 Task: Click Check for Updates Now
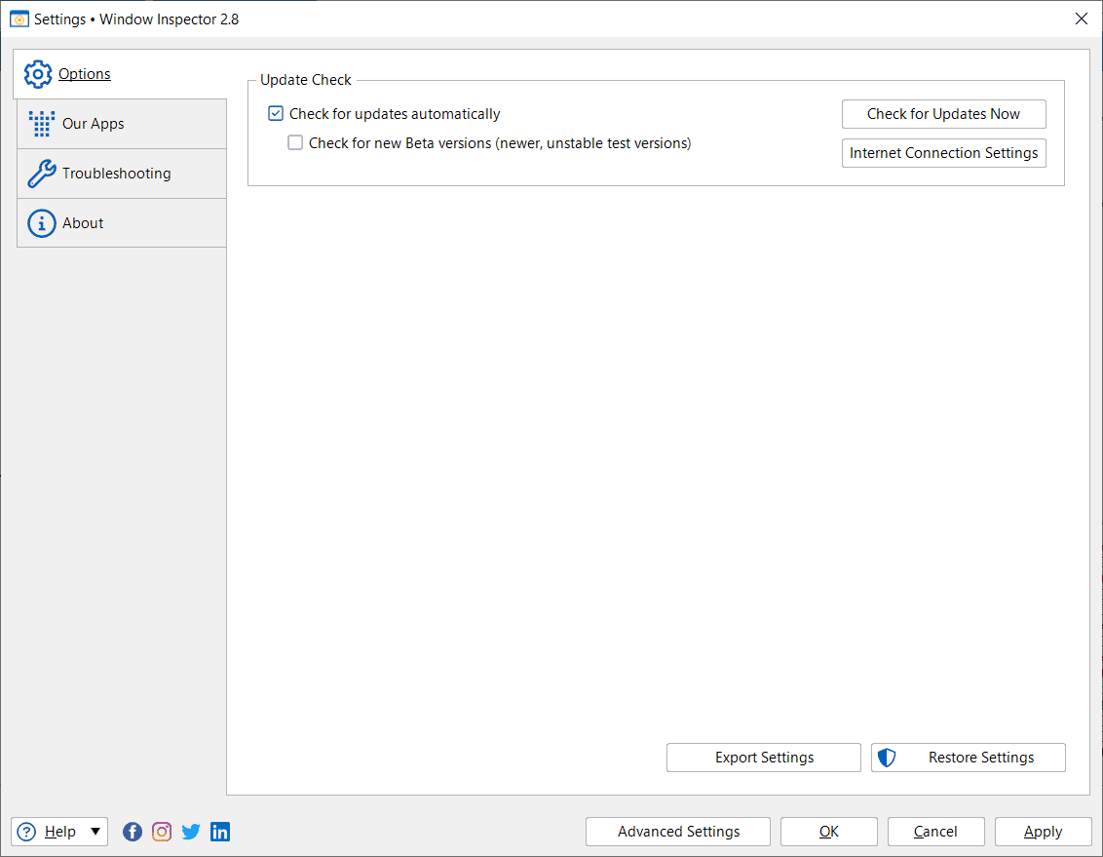(x=943, y=114)
